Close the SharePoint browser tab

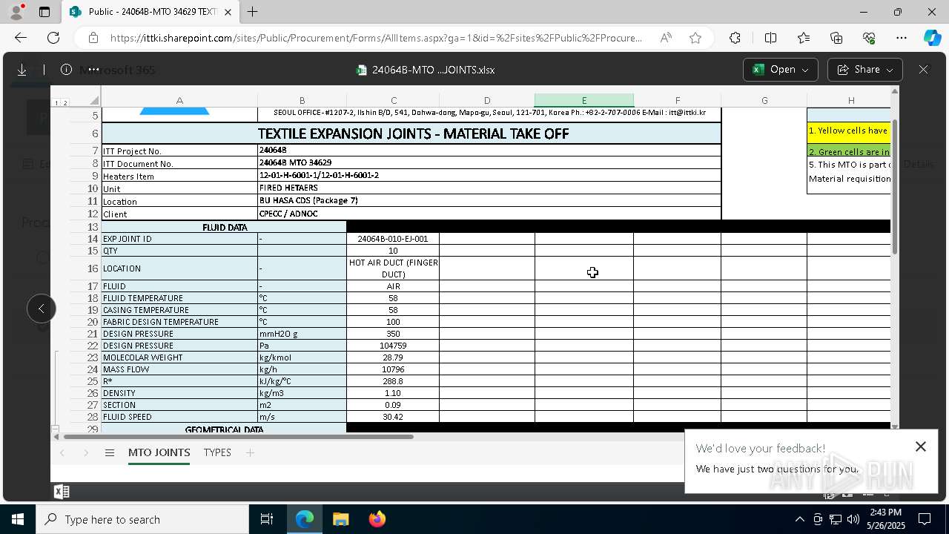click(x=228, y=12)
